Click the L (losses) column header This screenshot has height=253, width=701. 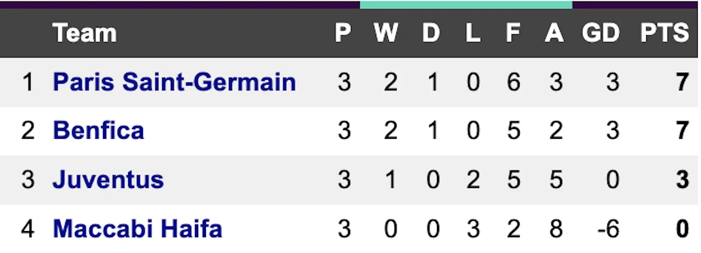click(x=473, y=33)
